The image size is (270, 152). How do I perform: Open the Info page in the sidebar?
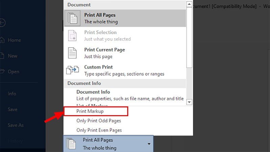click(12, 94)
